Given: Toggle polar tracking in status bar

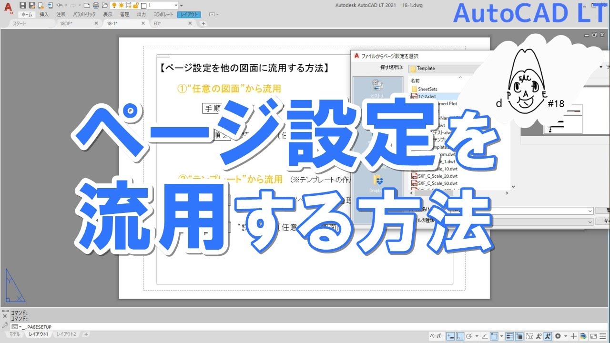Looking at the screenshot, I should pyautogui.click(x=469, y=336).
